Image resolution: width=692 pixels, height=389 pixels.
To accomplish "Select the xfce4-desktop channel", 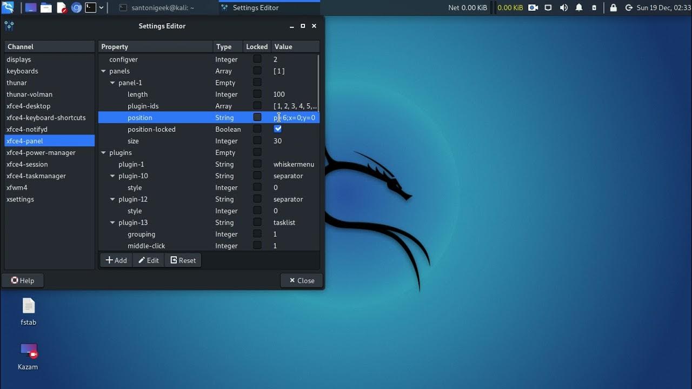I will [50, 106].
